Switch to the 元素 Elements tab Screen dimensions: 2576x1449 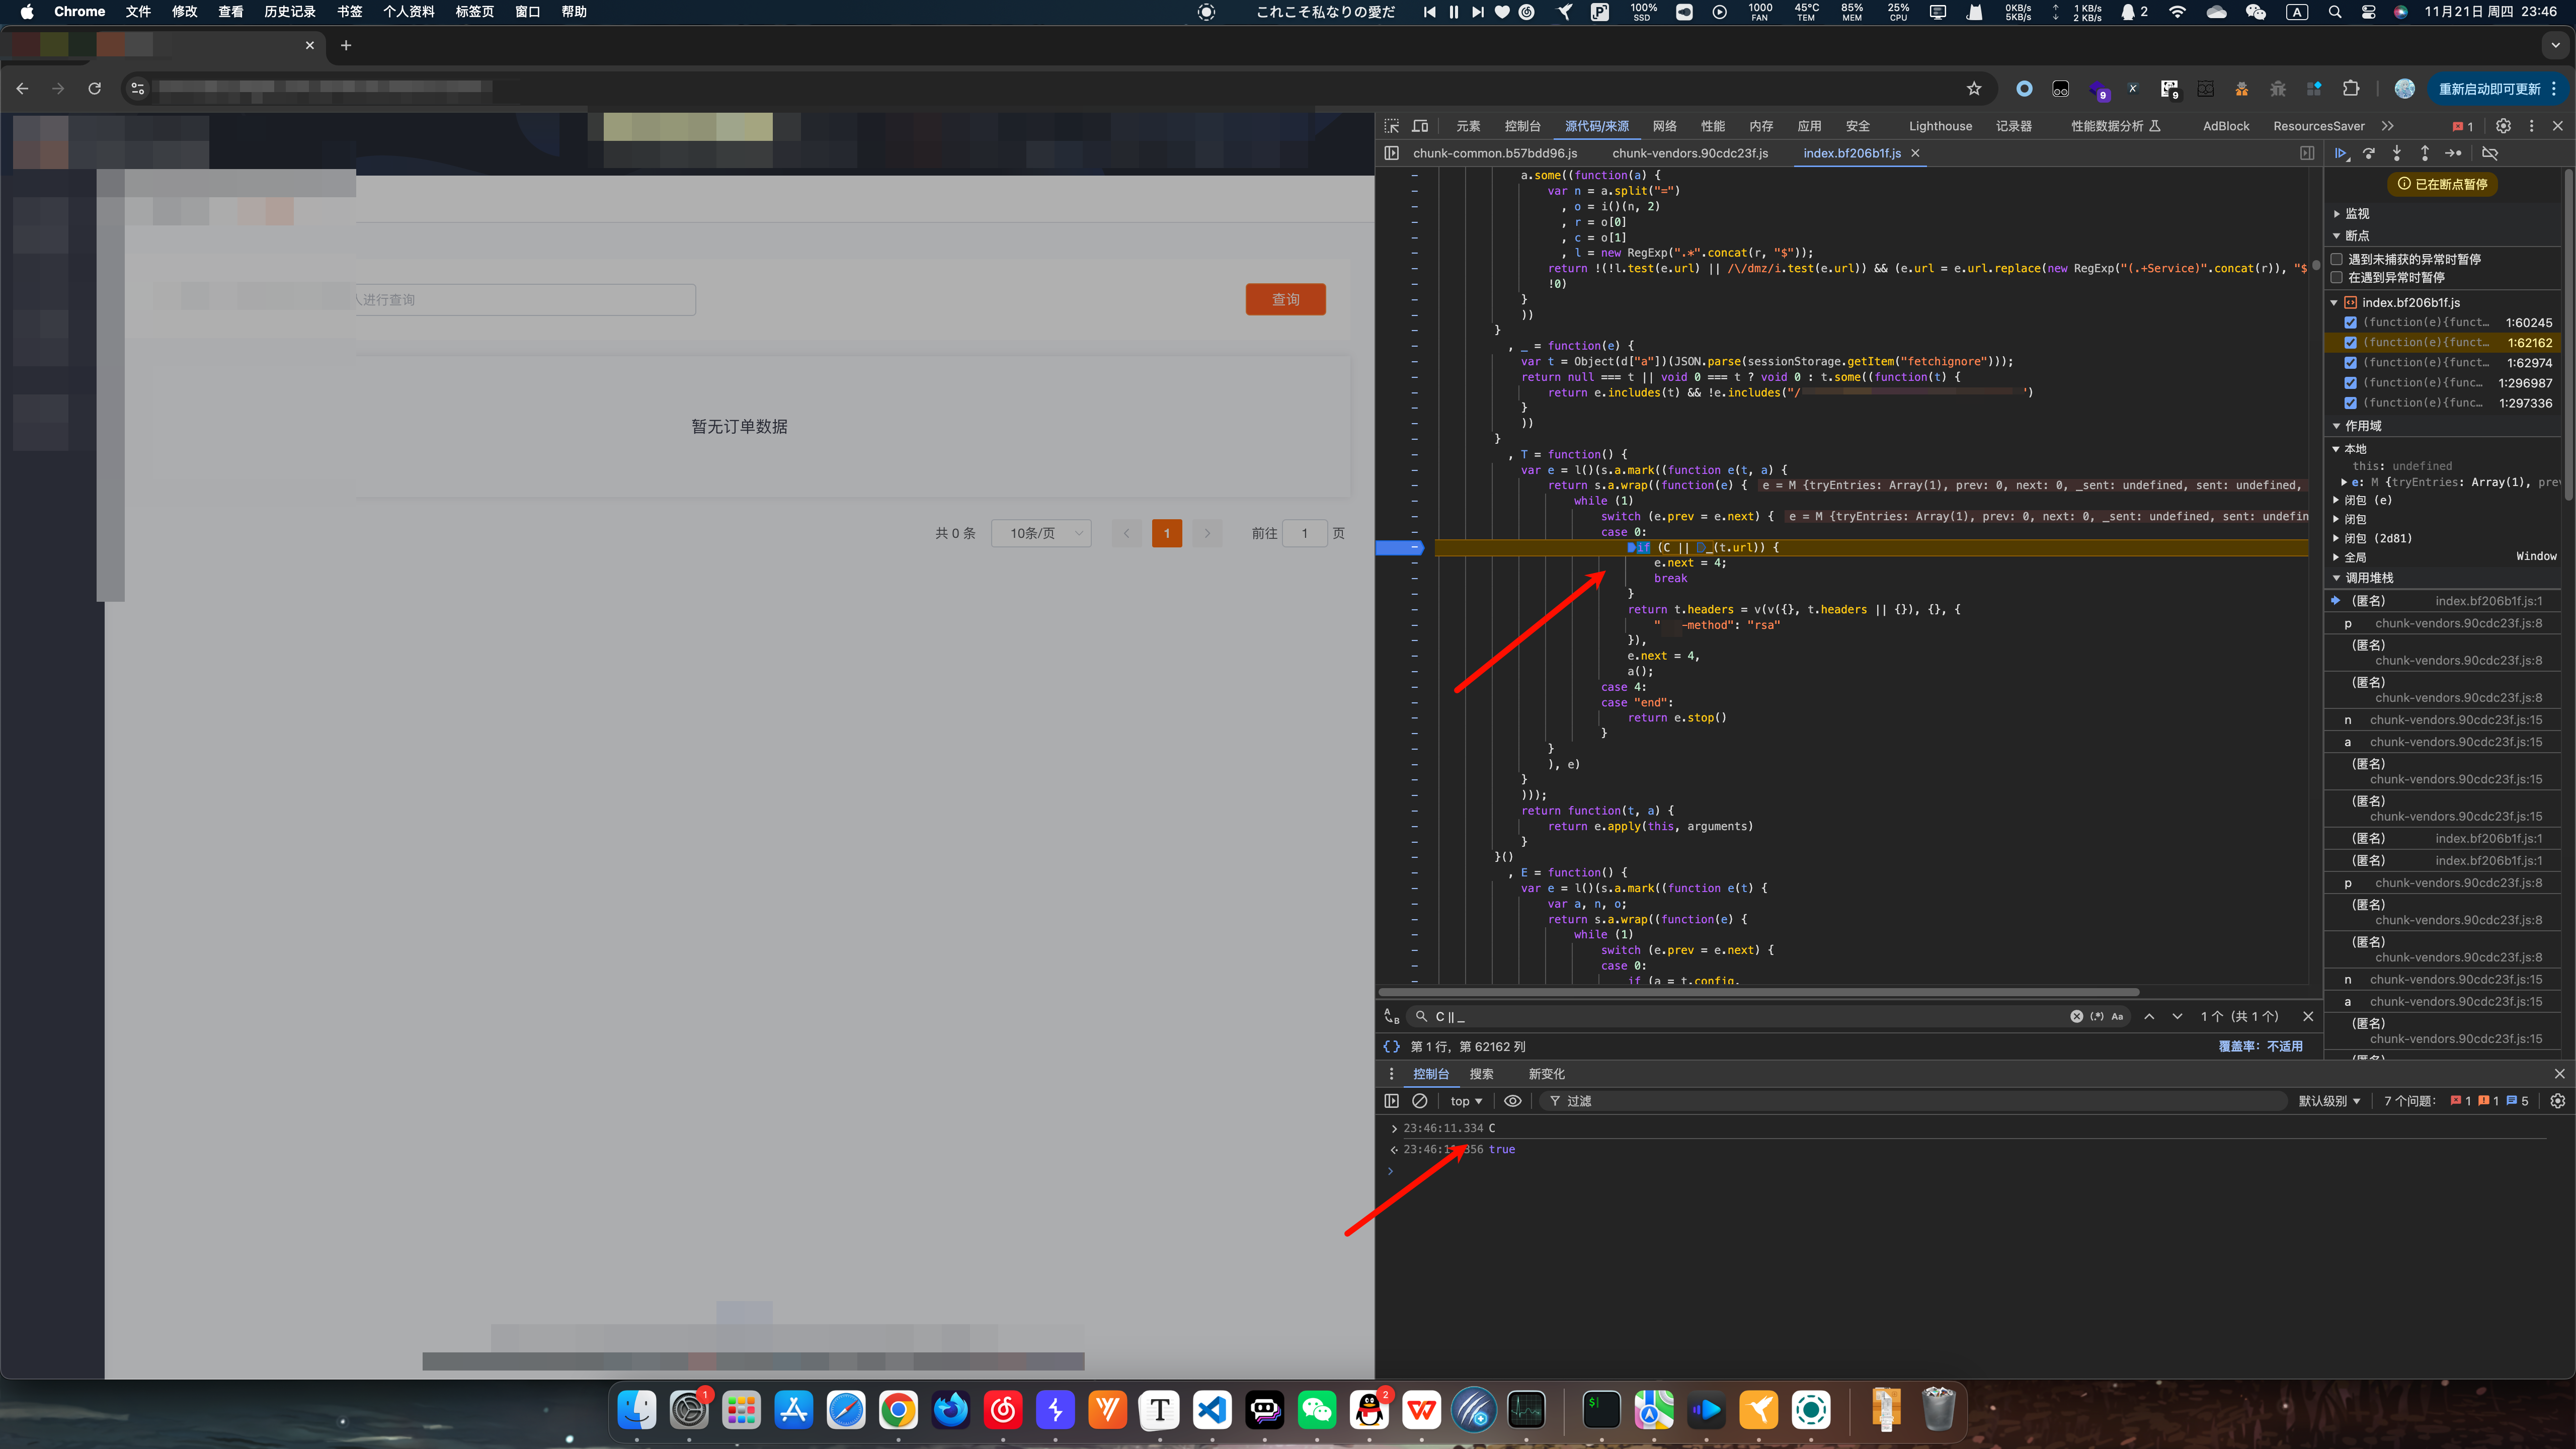(x=1468, y=126)
